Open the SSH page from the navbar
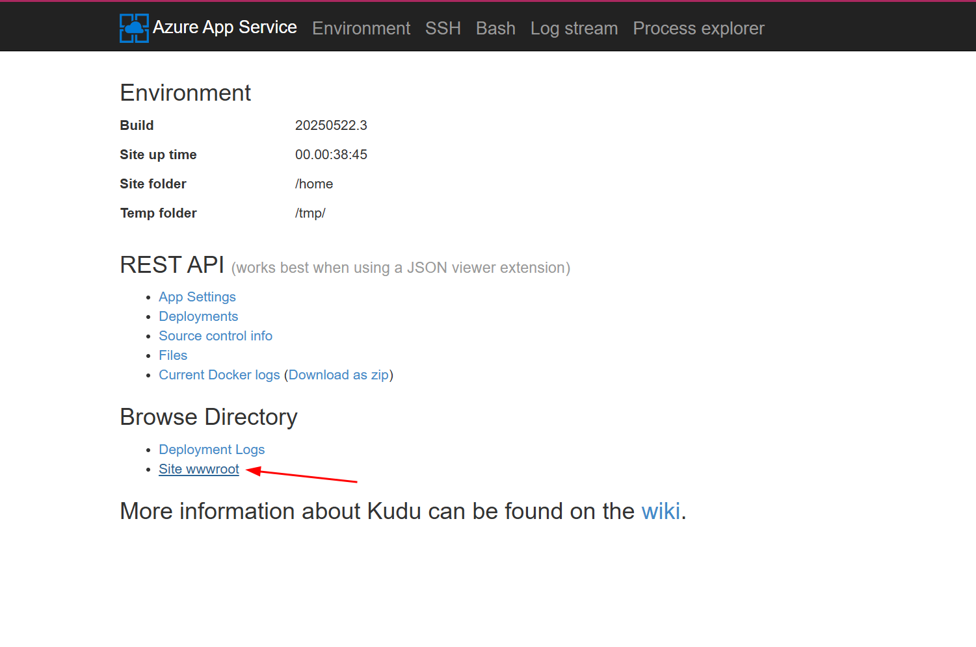 [443, 29]
